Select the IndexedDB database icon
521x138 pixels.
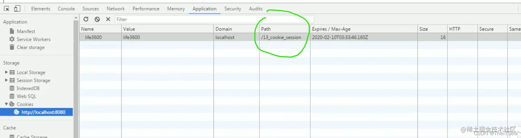point(12,88)
